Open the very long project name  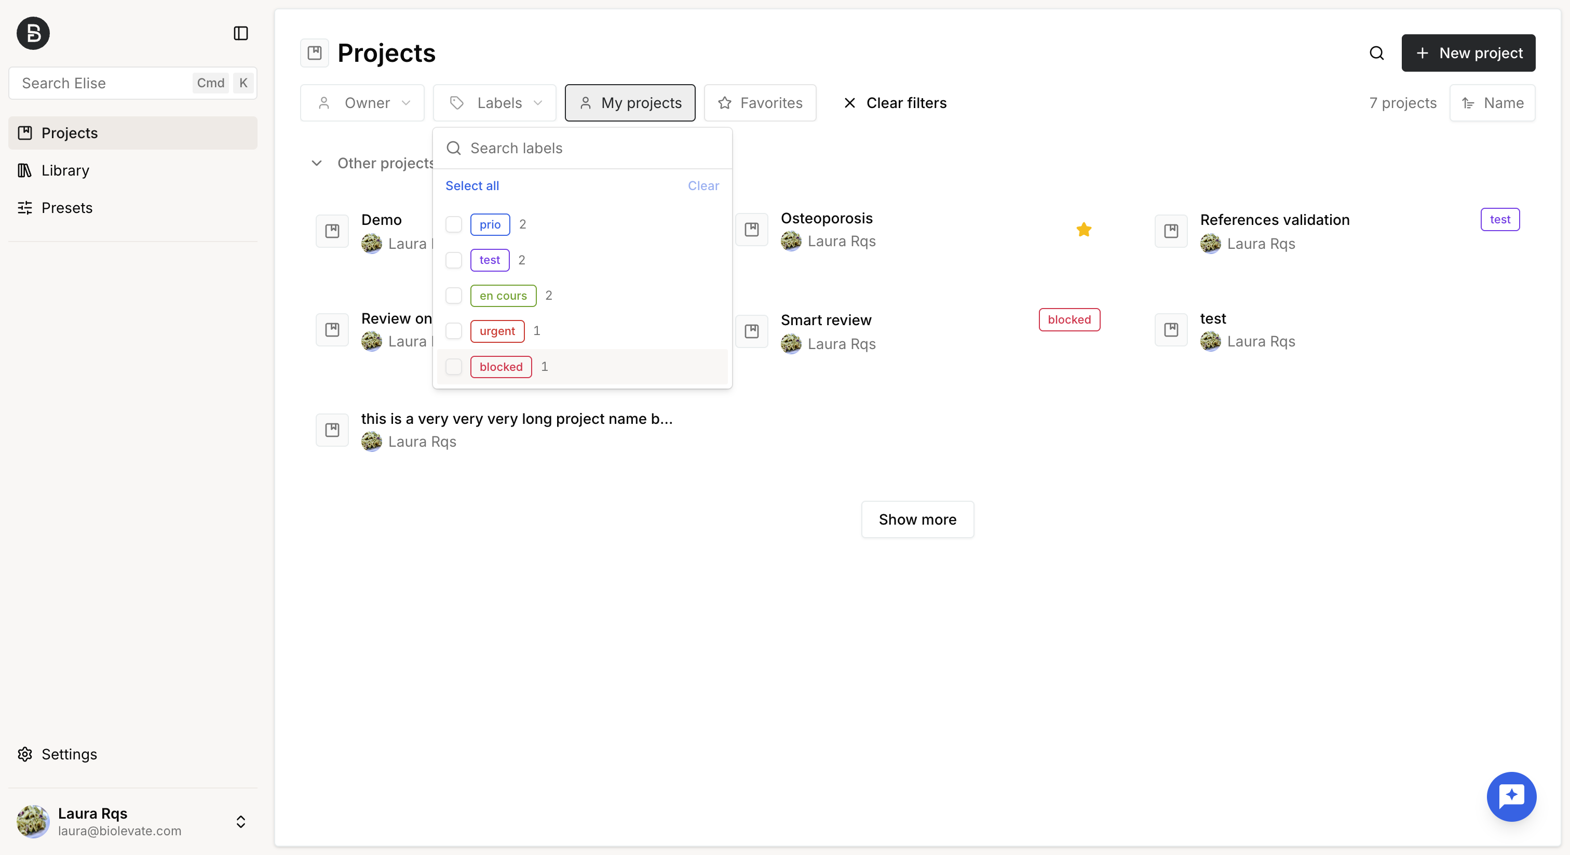click(x=517, y=419)
